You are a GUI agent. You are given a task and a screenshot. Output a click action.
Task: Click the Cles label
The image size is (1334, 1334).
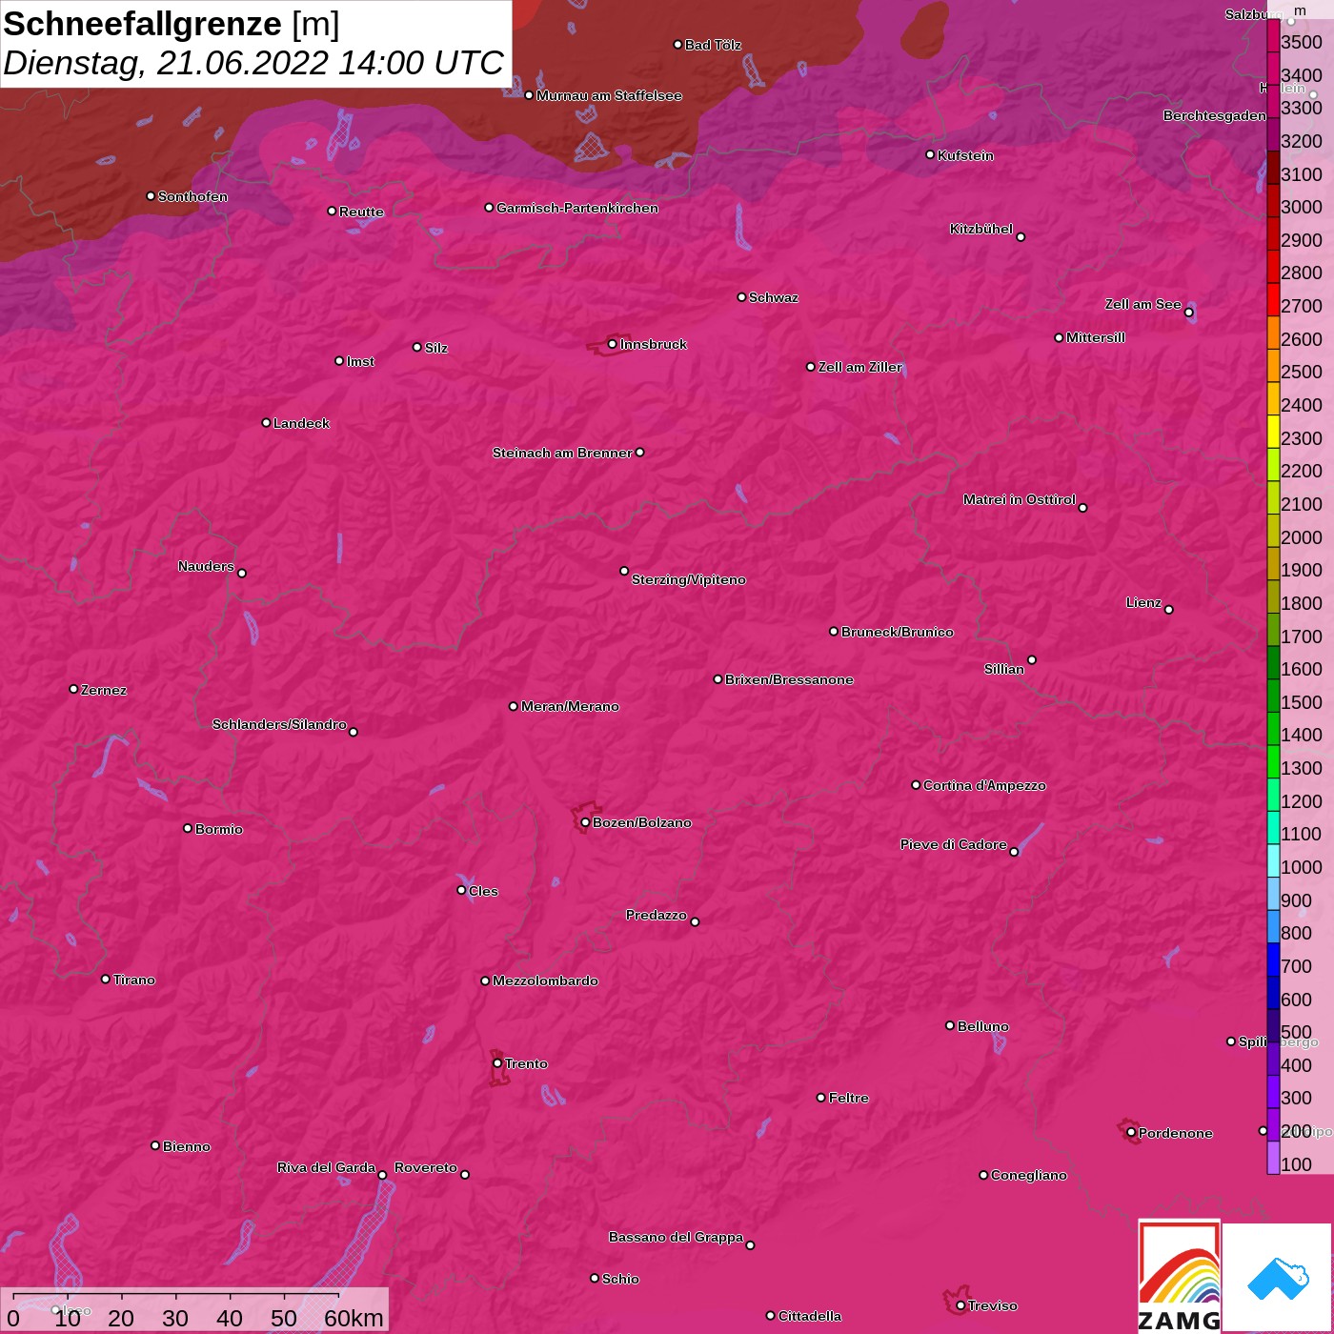pos(483,891)
